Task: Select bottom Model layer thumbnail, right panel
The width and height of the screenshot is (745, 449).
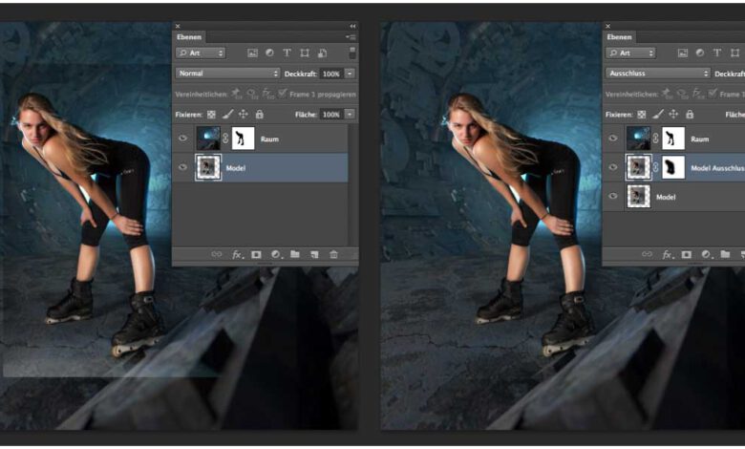Action: point(638,196)
